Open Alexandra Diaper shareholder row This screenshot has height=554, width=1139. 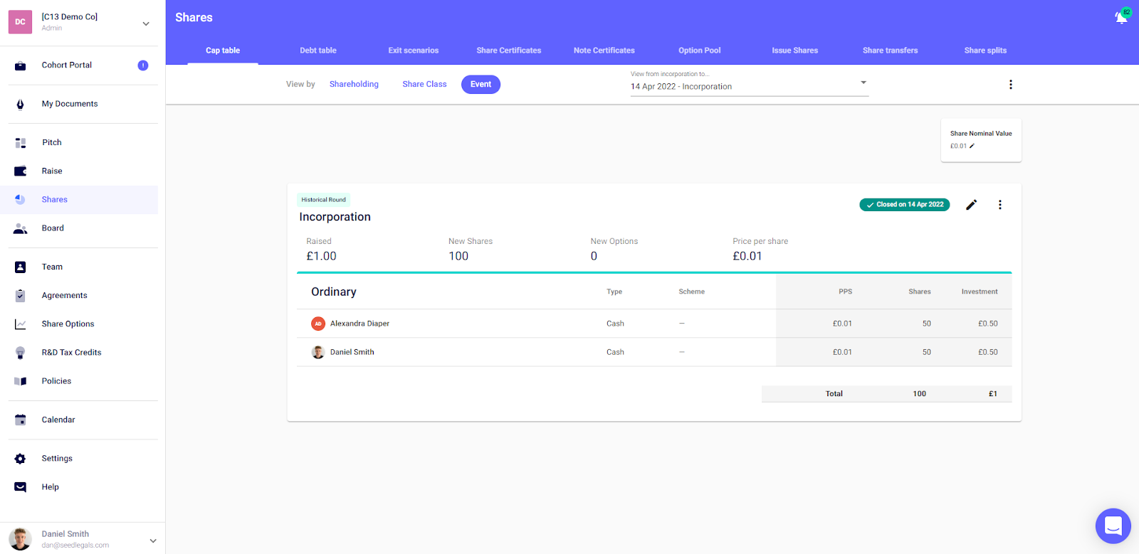(359, 324)
